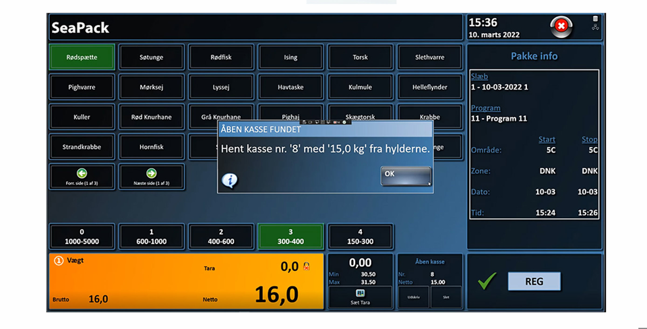
Task: Open the Slæb link in Pakke info
Action: (x=479, y=77)
